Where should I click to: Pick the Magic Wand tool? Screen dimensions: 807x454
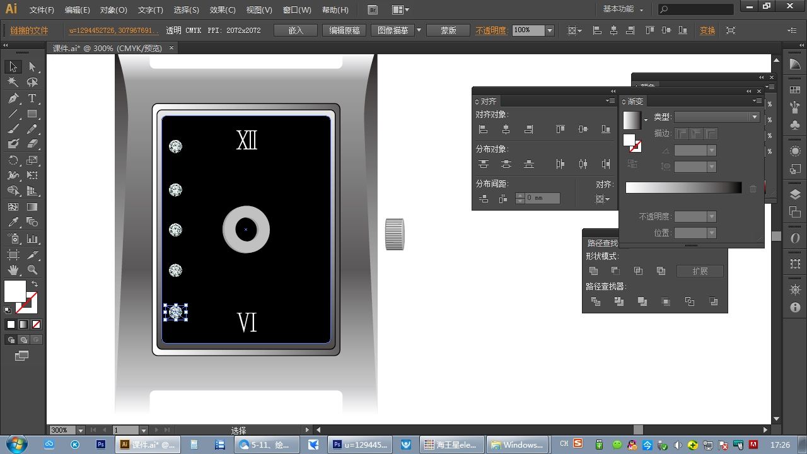pyautogui.click(x=13, y=82)
